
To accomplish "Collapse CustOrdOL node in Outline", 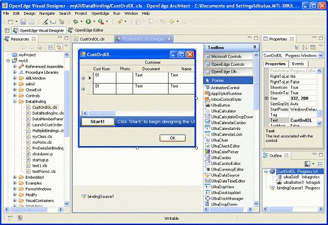I will [266, 172].
